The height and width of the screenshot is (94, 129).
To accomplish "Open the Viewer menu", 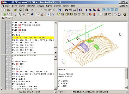I will click(22, 6).
